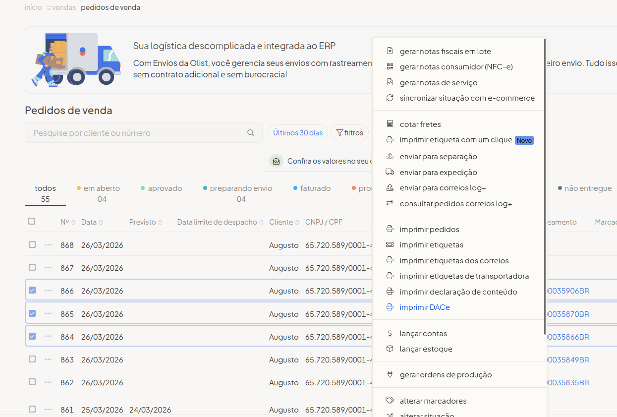Click the label icon beside imprimir etiquetas
This screenshot has height=417, width=617.
pyautogui.click(x=390, y=244)
